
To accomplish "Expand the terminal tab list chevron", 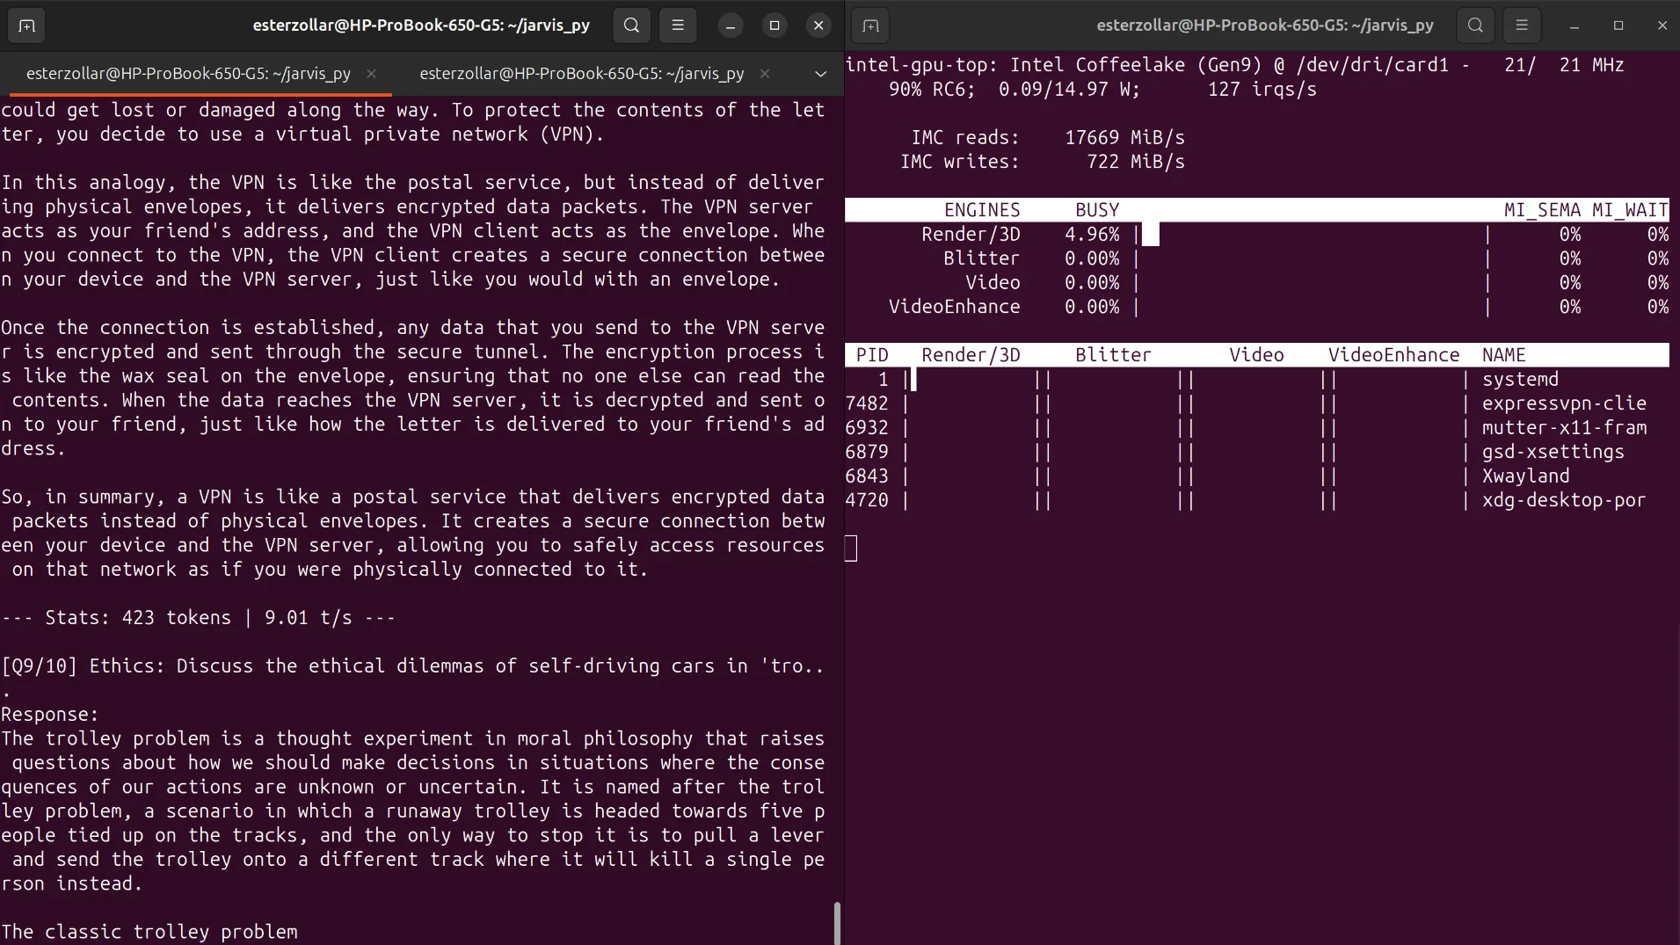I will (x=820, y=74).
